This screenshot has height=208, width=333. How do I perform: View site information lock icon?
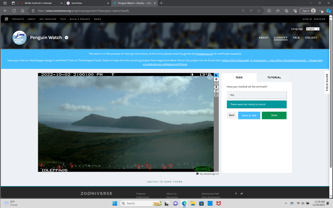pyautogui.click(x=33, y=11)
